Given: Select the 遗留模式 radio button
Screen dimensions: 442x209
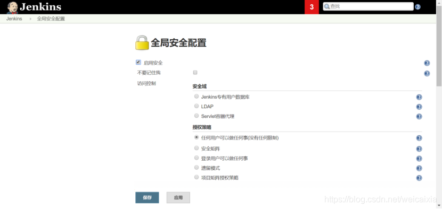Looking at the screenshot, I should click(x=197, y=168).
